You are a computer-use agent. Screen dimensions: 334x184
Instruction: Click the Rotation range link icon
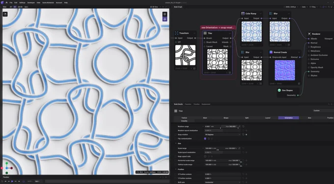[239, 126]
